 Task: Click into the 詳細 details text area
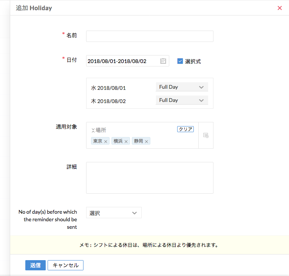point(150,178)
